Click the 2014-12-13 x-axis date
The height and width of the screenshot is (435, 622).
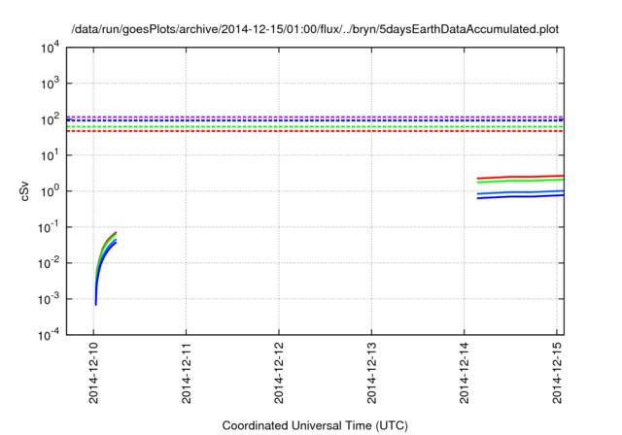pos(371,373)
